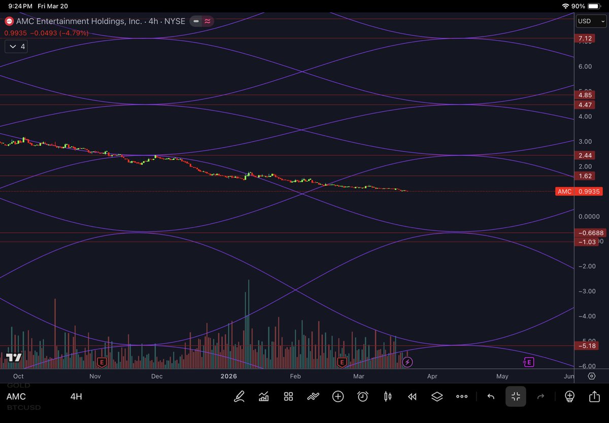
Task: Open the object tree layers icon
Action: (437, 397)
